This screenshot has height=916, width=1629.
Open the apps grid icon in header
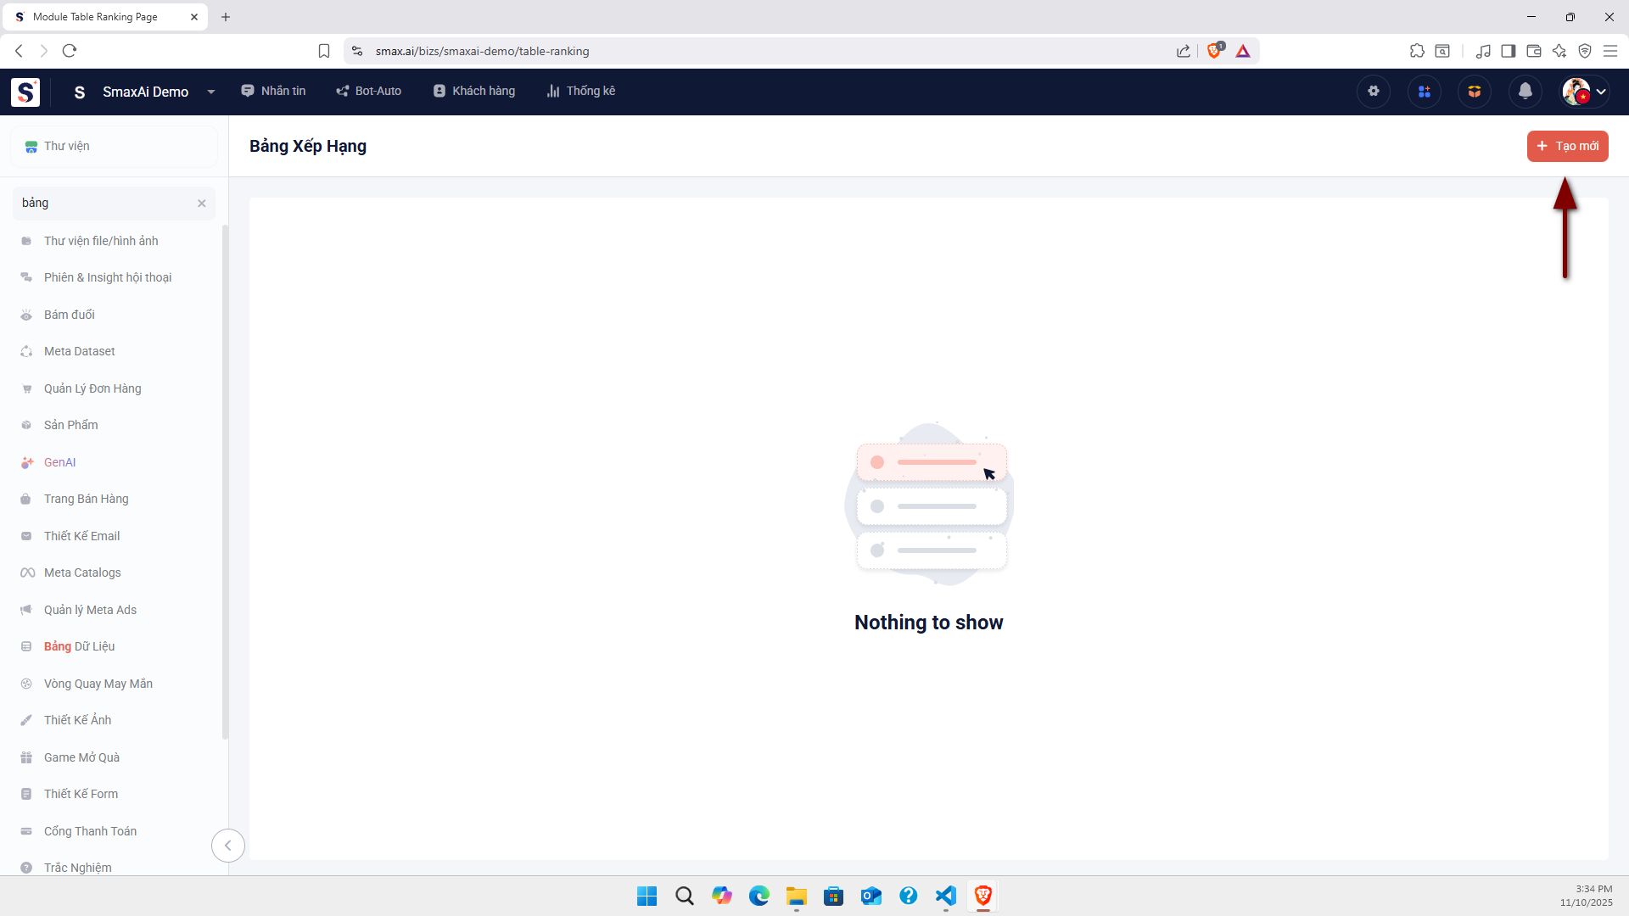[x=1425, y=92]
